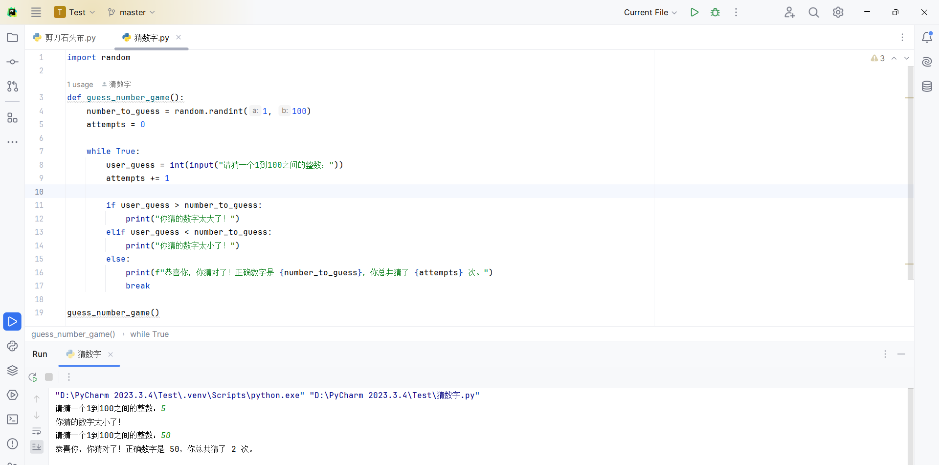The width and height of the screenshot is (939, 465).
Task: Click the editor vertical scrollbar
Action: coord(910,171)
